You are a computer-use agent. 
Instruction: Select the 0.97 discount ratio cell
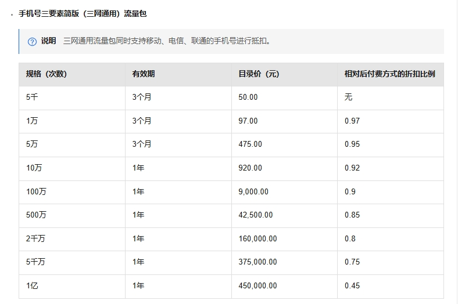tap(352, 121)
